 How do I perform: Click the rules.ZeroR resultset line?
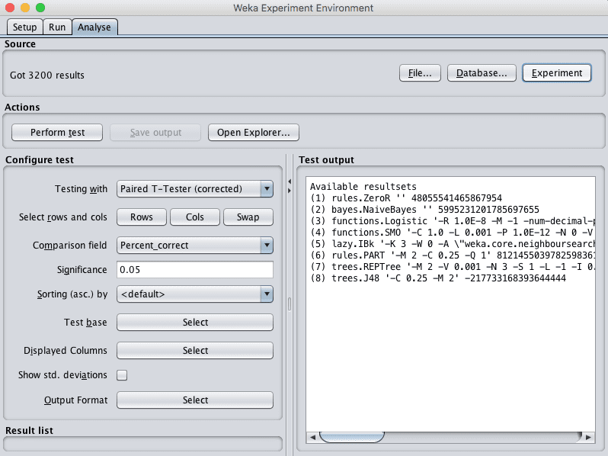tap(406, 198)
